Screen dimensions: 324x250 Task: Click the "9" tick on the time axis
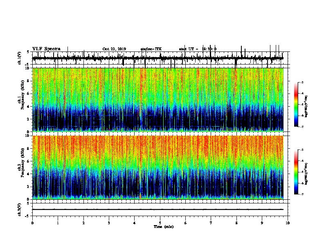[262, 223]
